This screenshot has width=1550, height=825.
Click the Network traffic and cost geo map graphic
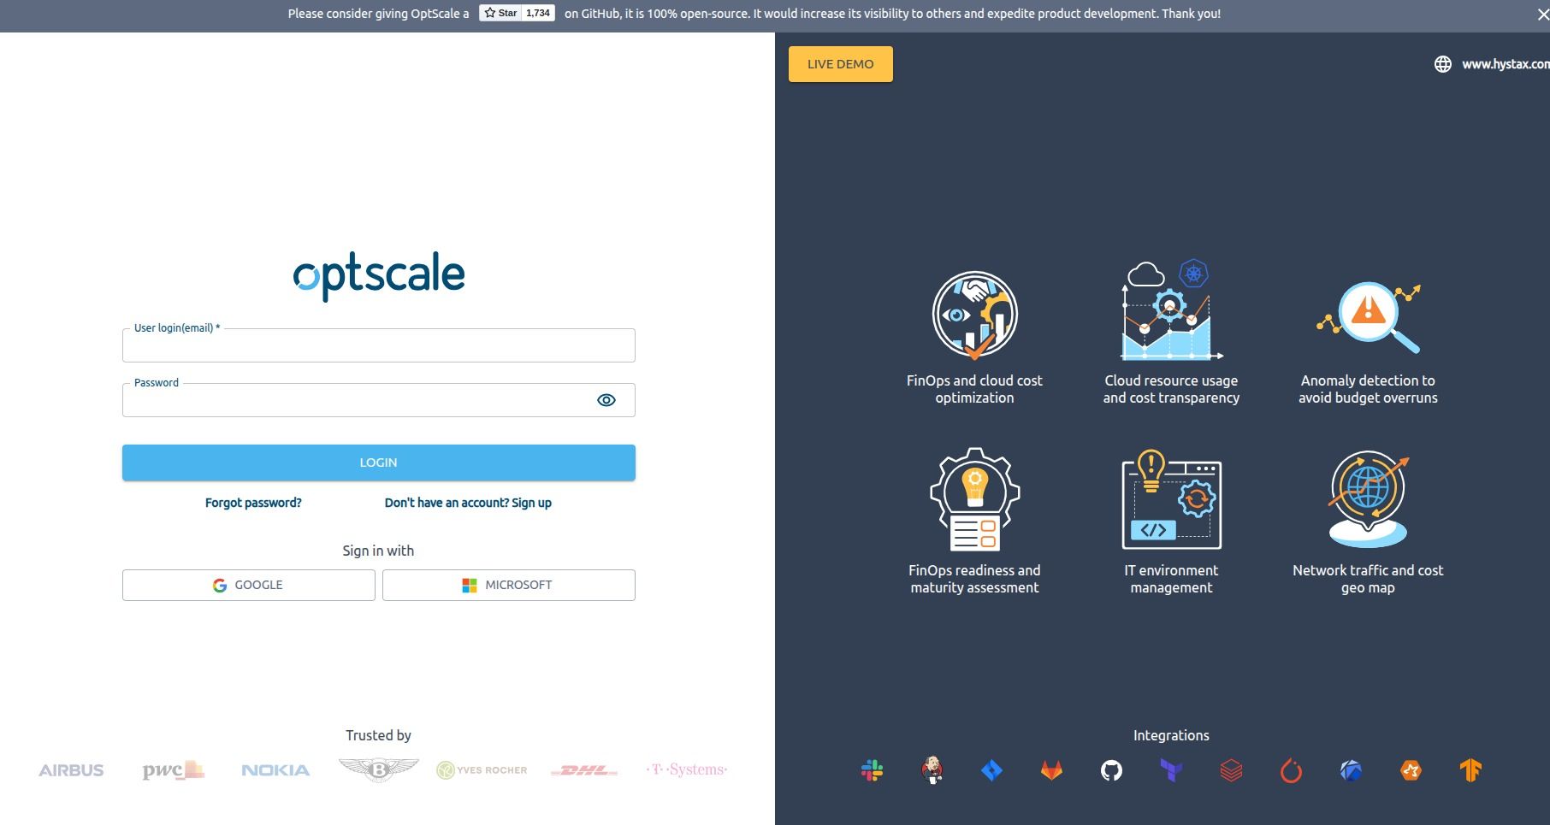[1366, 498]
